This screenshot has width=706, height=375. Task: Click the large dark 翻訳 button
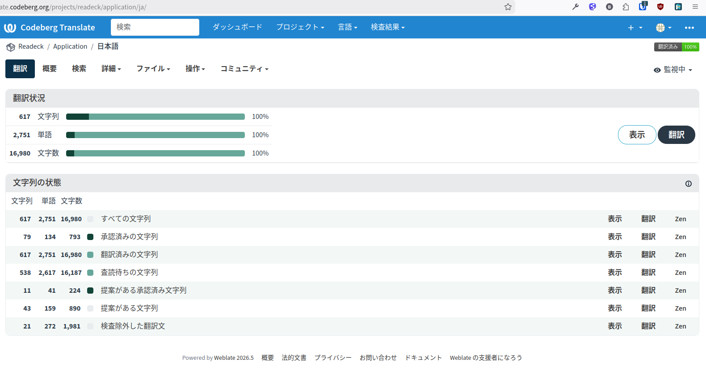pyautogui.click(x=677, y=135)
